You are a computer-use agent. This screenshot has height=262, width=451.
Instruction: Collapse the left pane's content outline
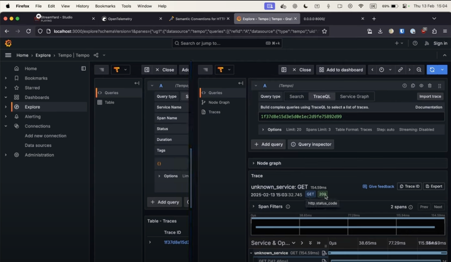[137, 83]
